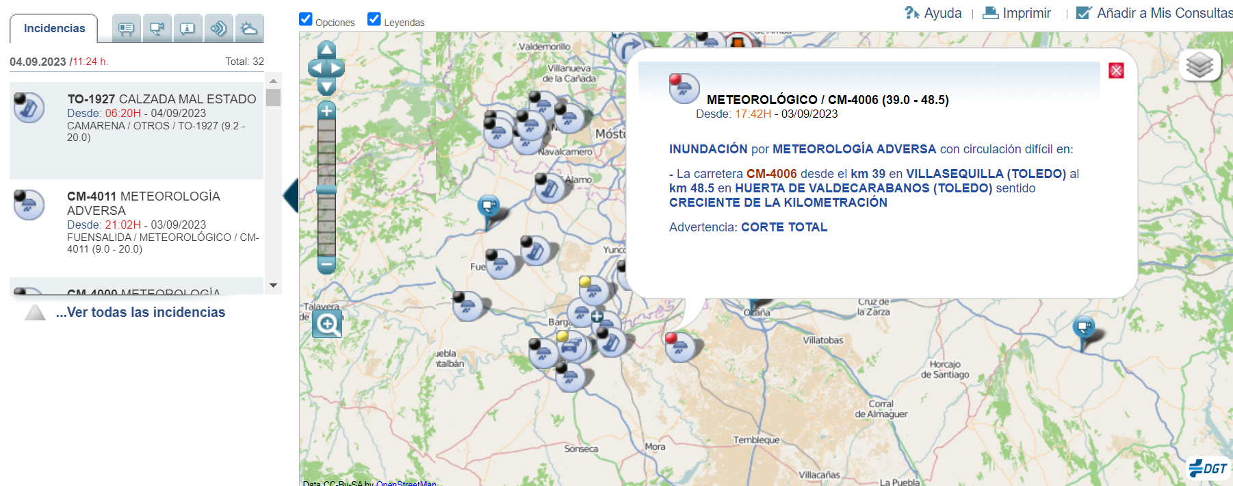
Task: Open the weather forecast tab
Action: pyautogui.click(x=249, y=28)
